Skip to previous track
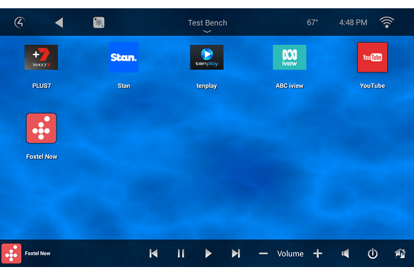 pos(153,253)
